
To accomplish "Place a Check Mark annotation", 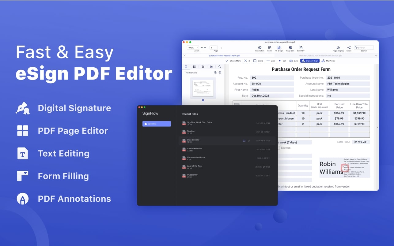I will [x=233, y=61].
